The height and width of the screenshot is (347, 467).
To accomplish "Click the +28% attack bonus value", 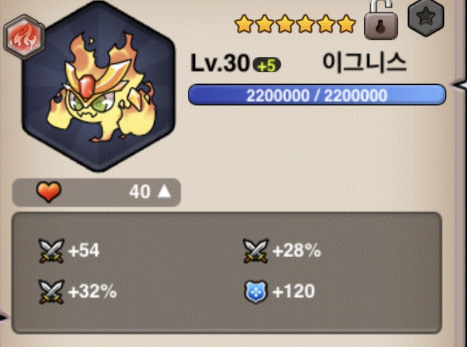I will 297,251.
